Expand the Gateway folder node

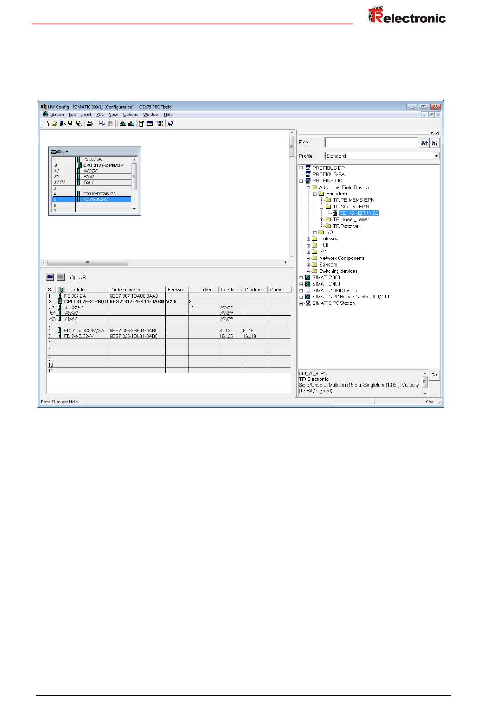click(309, 239)
